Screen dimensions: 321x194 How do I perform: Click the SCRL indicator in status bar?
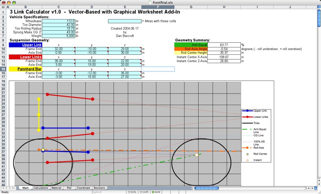click(132, 192)
